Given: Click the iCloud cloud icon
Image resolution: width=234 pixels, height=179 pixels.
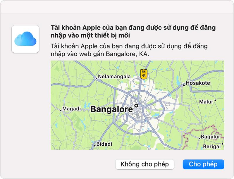Looking at the screenshot, I should (25, 39).
